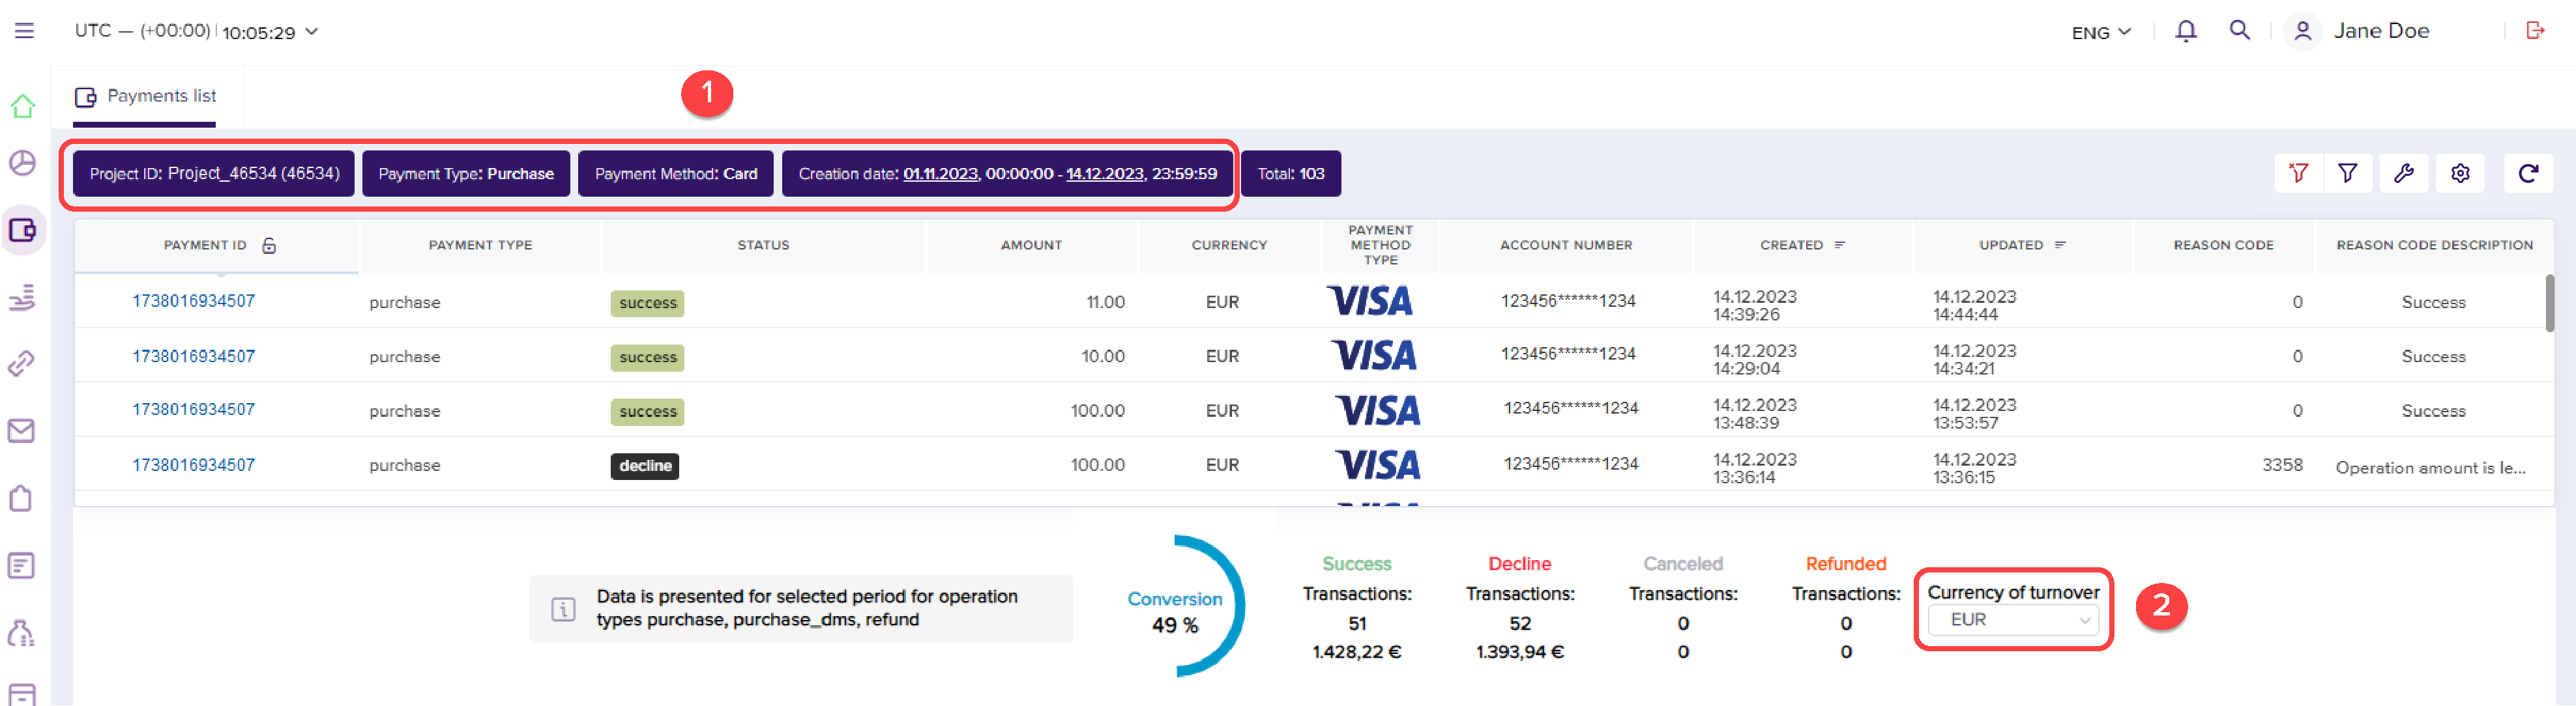Click the updated time 14.12.2023 14:34:21
The image size is (2576, 706).
[1974, 360]
